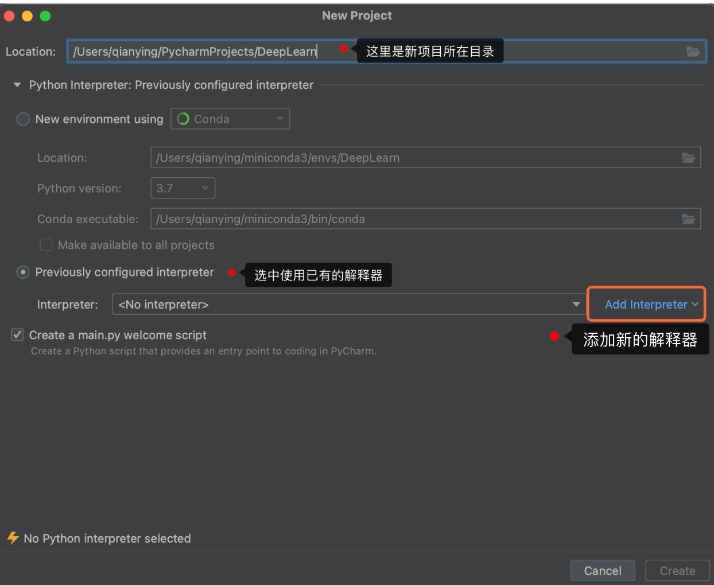Select Previously configured interpreter radio button
Screen dimensions: 714x585
click(23, 272)
